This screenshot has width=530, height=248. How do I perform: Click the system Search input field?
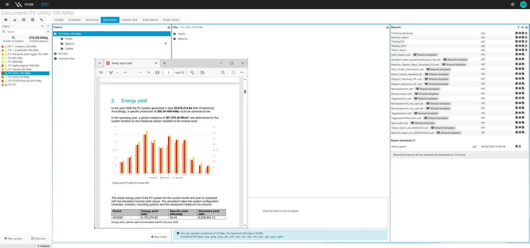tap(26, 32)
